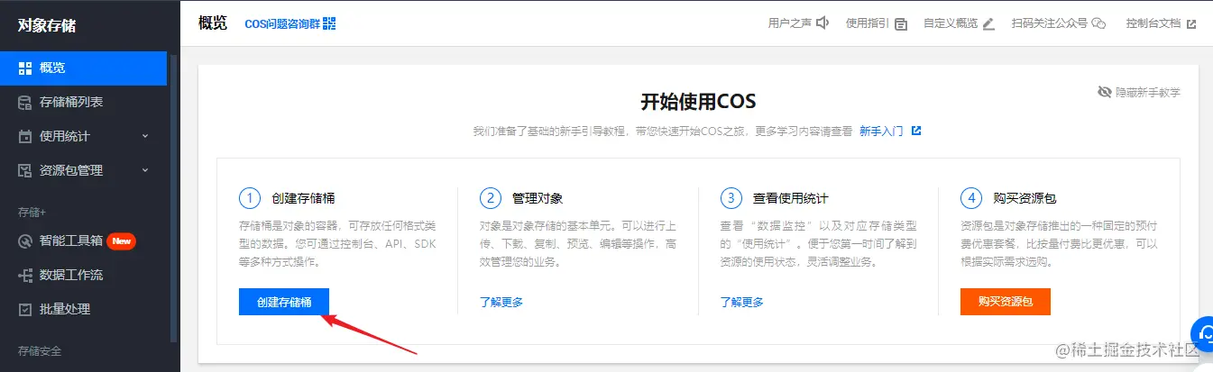1213x372 pixels.
Task: Click the 查看使用统计 step heading
Action: (x=790, y=197)
